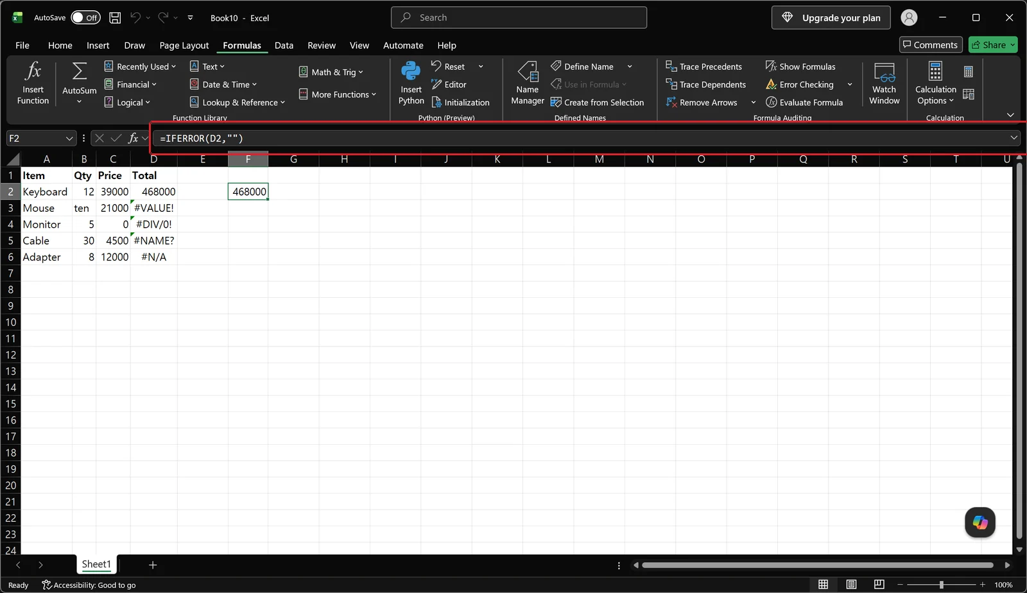Toggle Show Formulas

pyautogui.click(x=800, y=66)
